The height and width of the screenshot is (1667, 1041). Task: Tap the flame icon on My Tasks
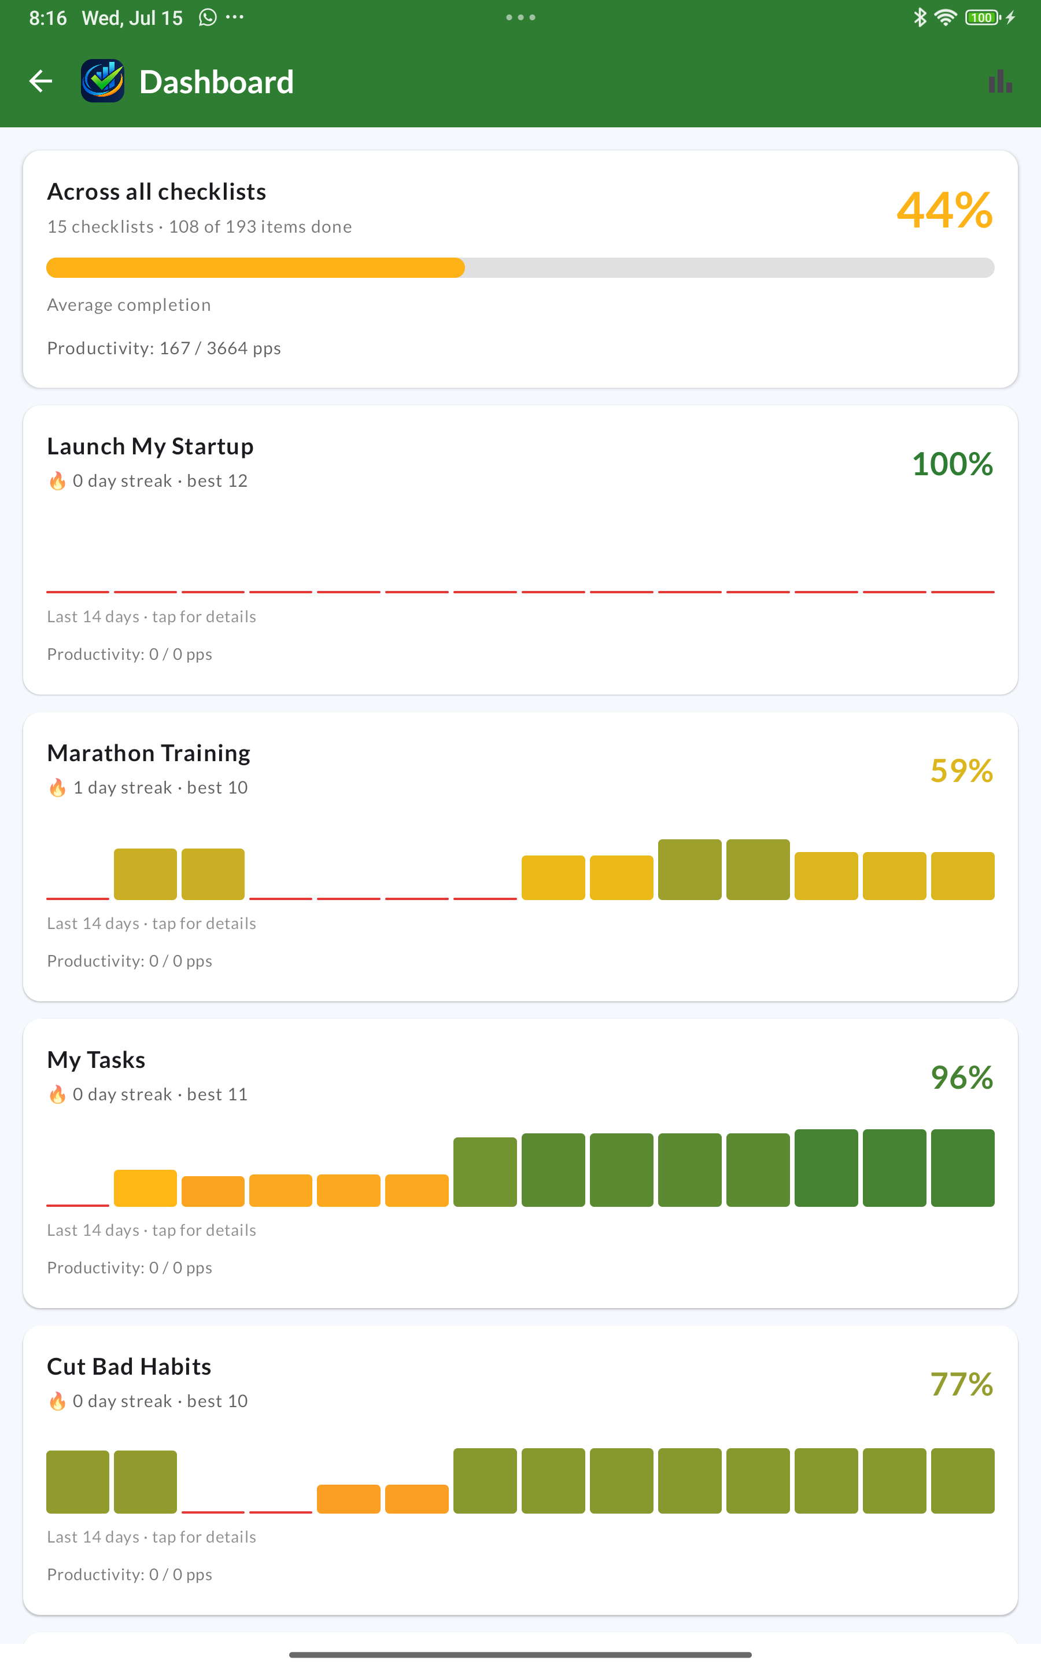click(57, 1094)
